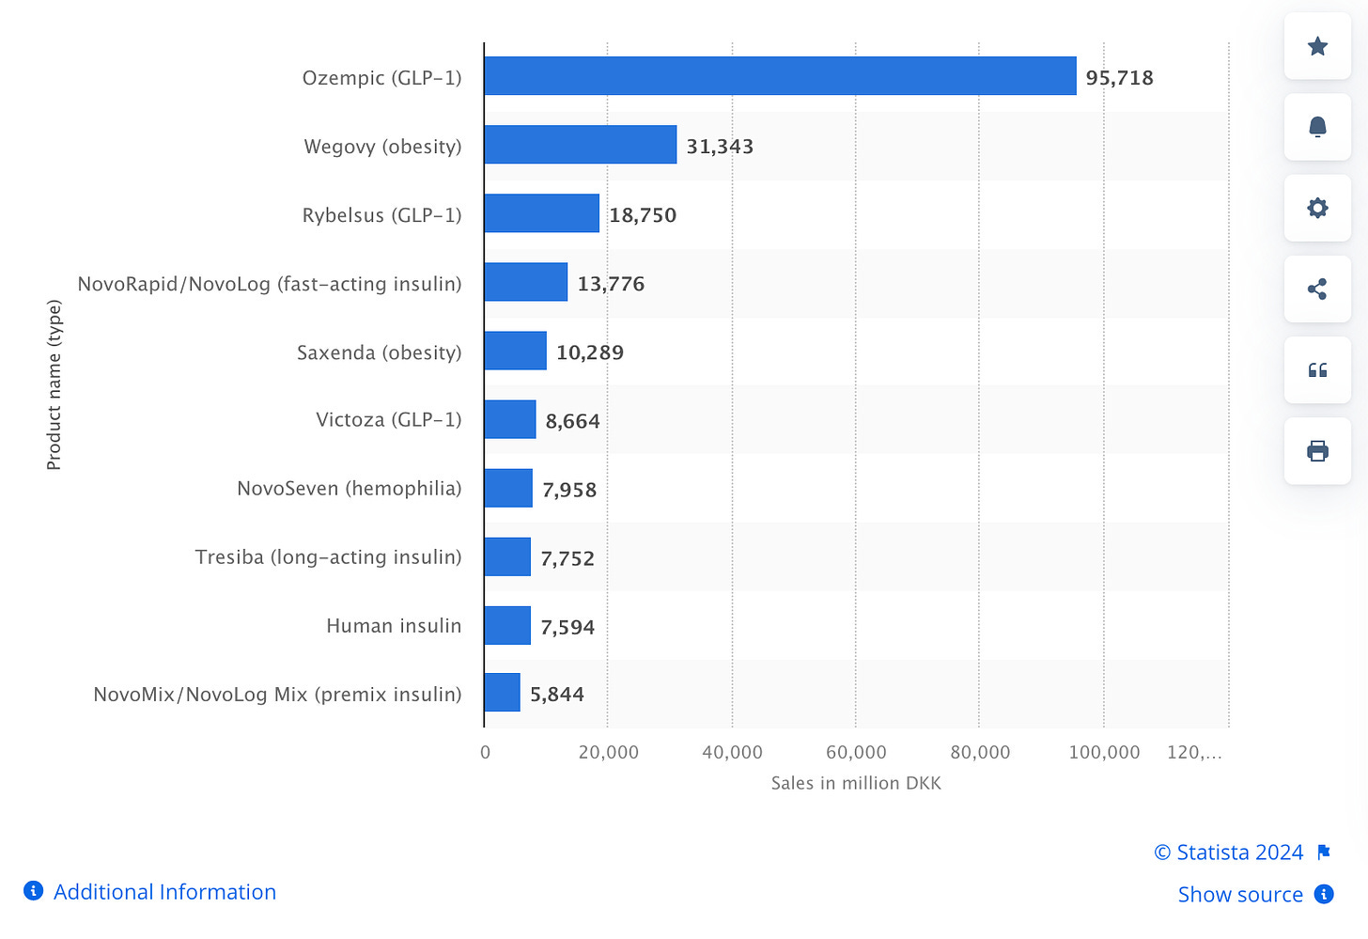Click the value label 31,343
1368x939 pixels.
720,147
